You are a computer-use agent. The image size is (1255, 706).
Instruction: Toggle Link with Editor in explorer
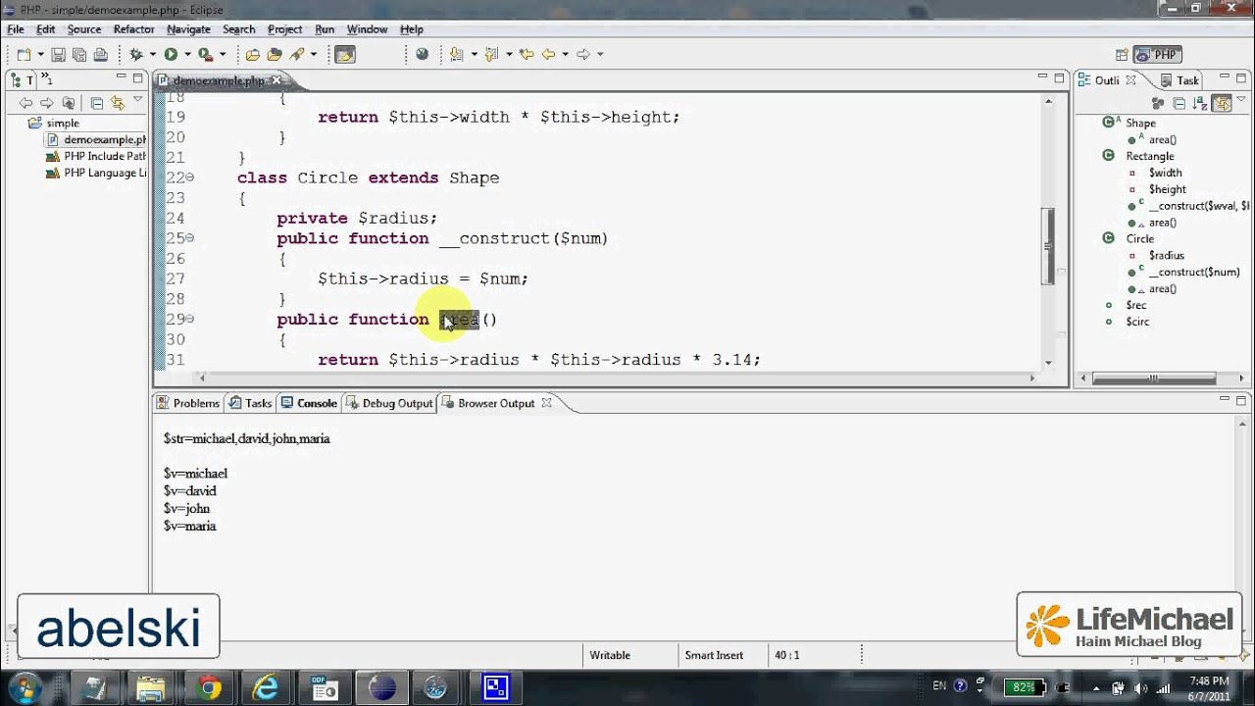coord(118,103)
